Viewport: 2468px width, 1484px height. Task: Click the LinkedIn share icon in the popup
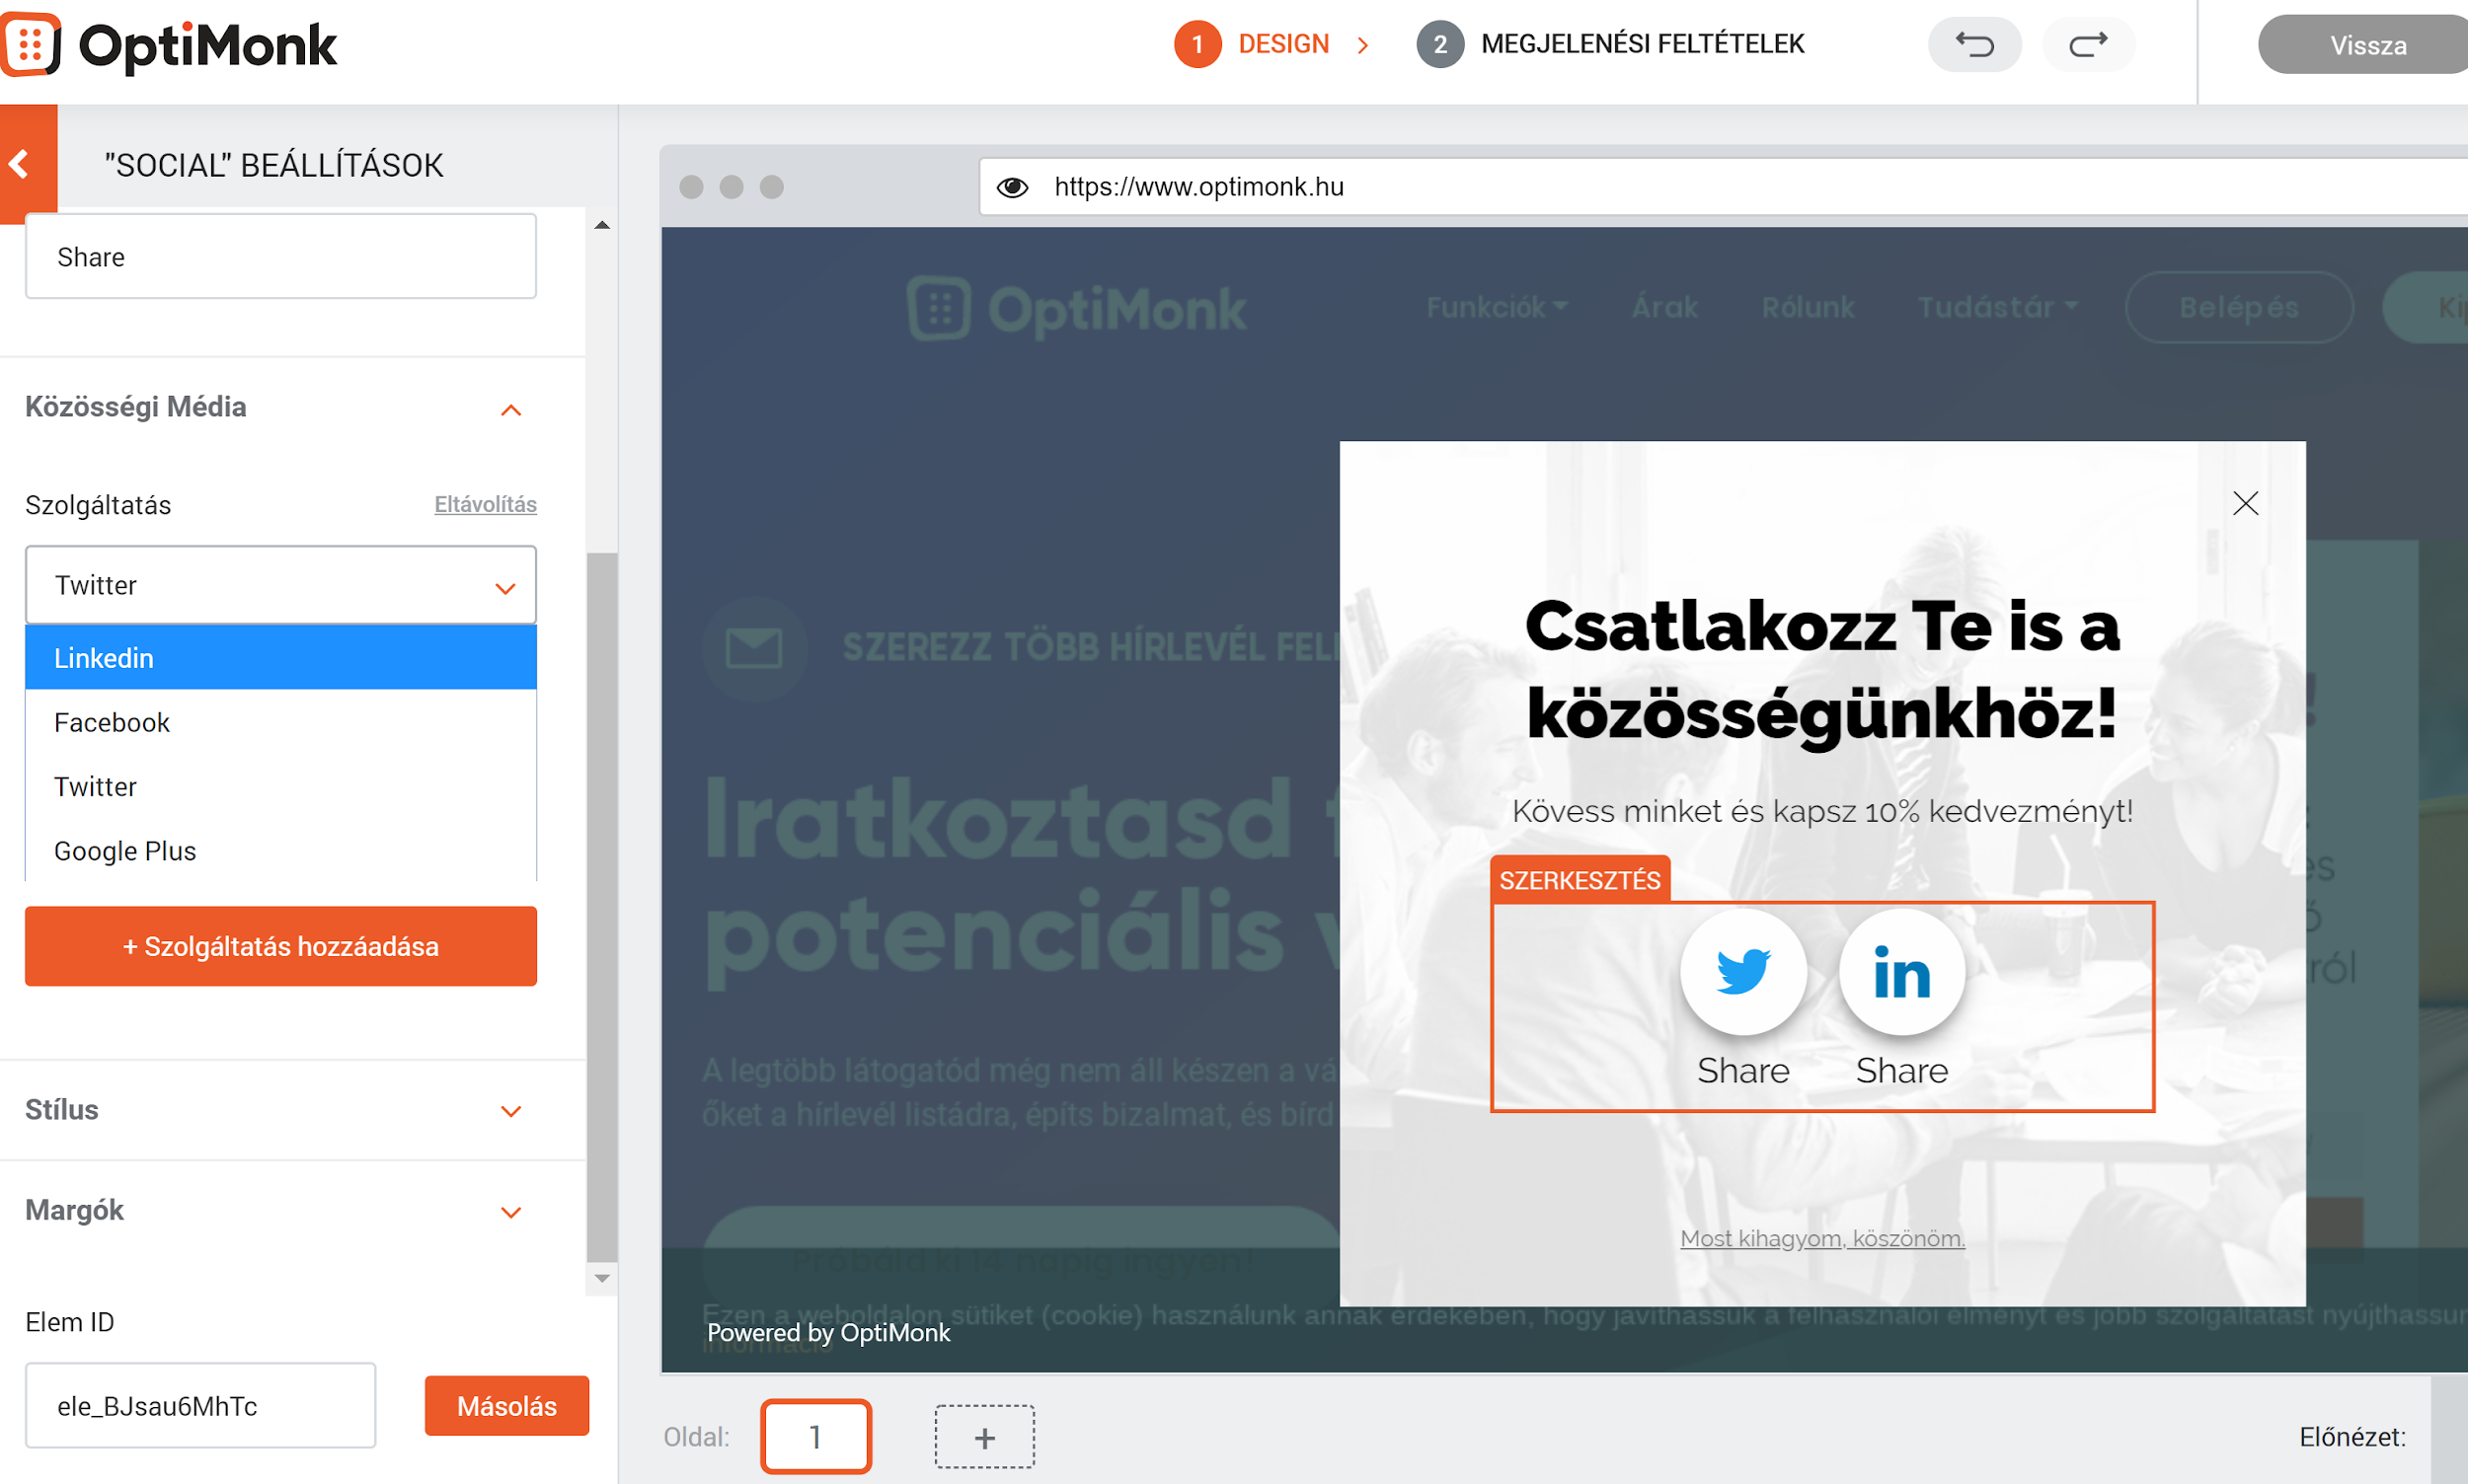[x=1899, y=971]
